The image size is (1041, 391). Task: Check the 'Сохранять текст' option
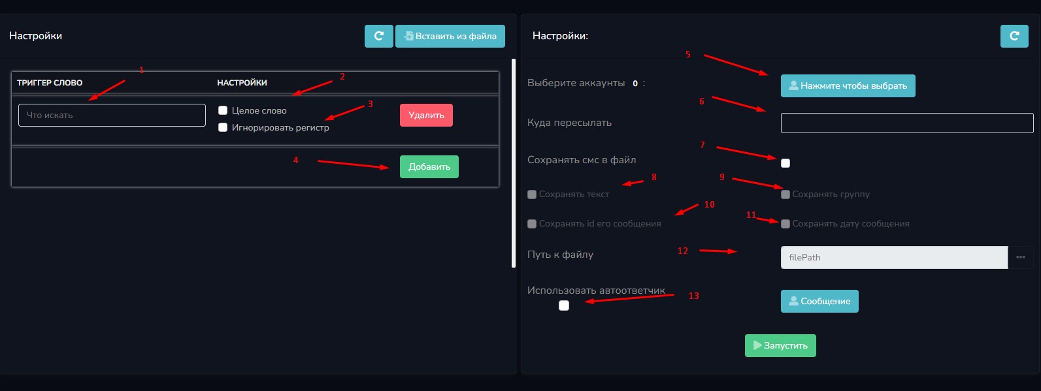point(532,195)
